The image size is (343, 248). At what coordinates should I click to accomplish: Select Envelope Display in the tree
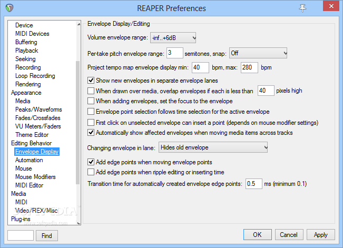(x=37, y=152)
